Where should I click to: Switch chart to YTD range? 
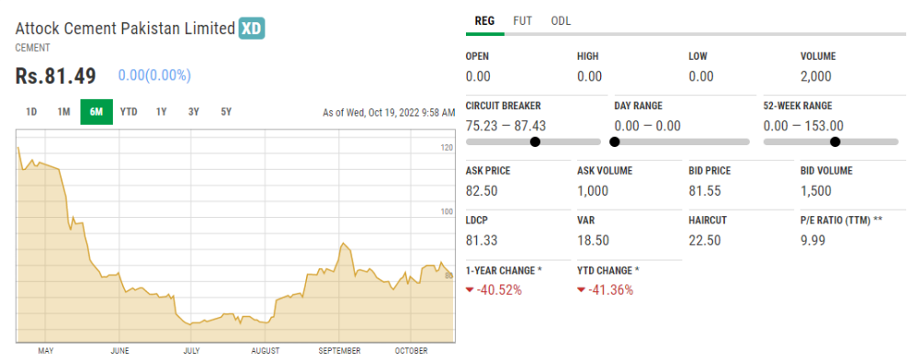click(x=129, y=112)
